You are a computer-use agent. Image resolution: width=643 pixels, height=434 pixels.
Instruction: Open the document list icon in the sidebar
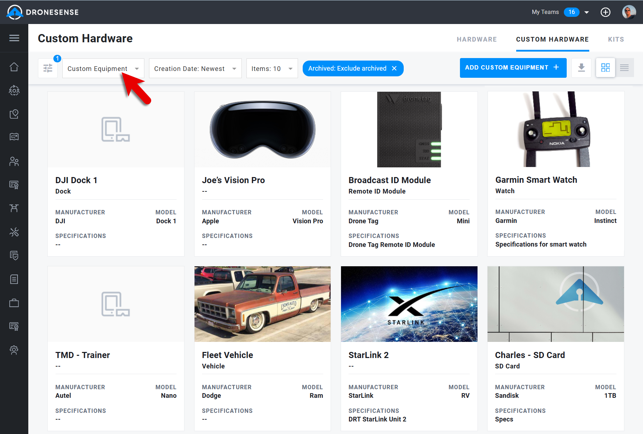14,279
